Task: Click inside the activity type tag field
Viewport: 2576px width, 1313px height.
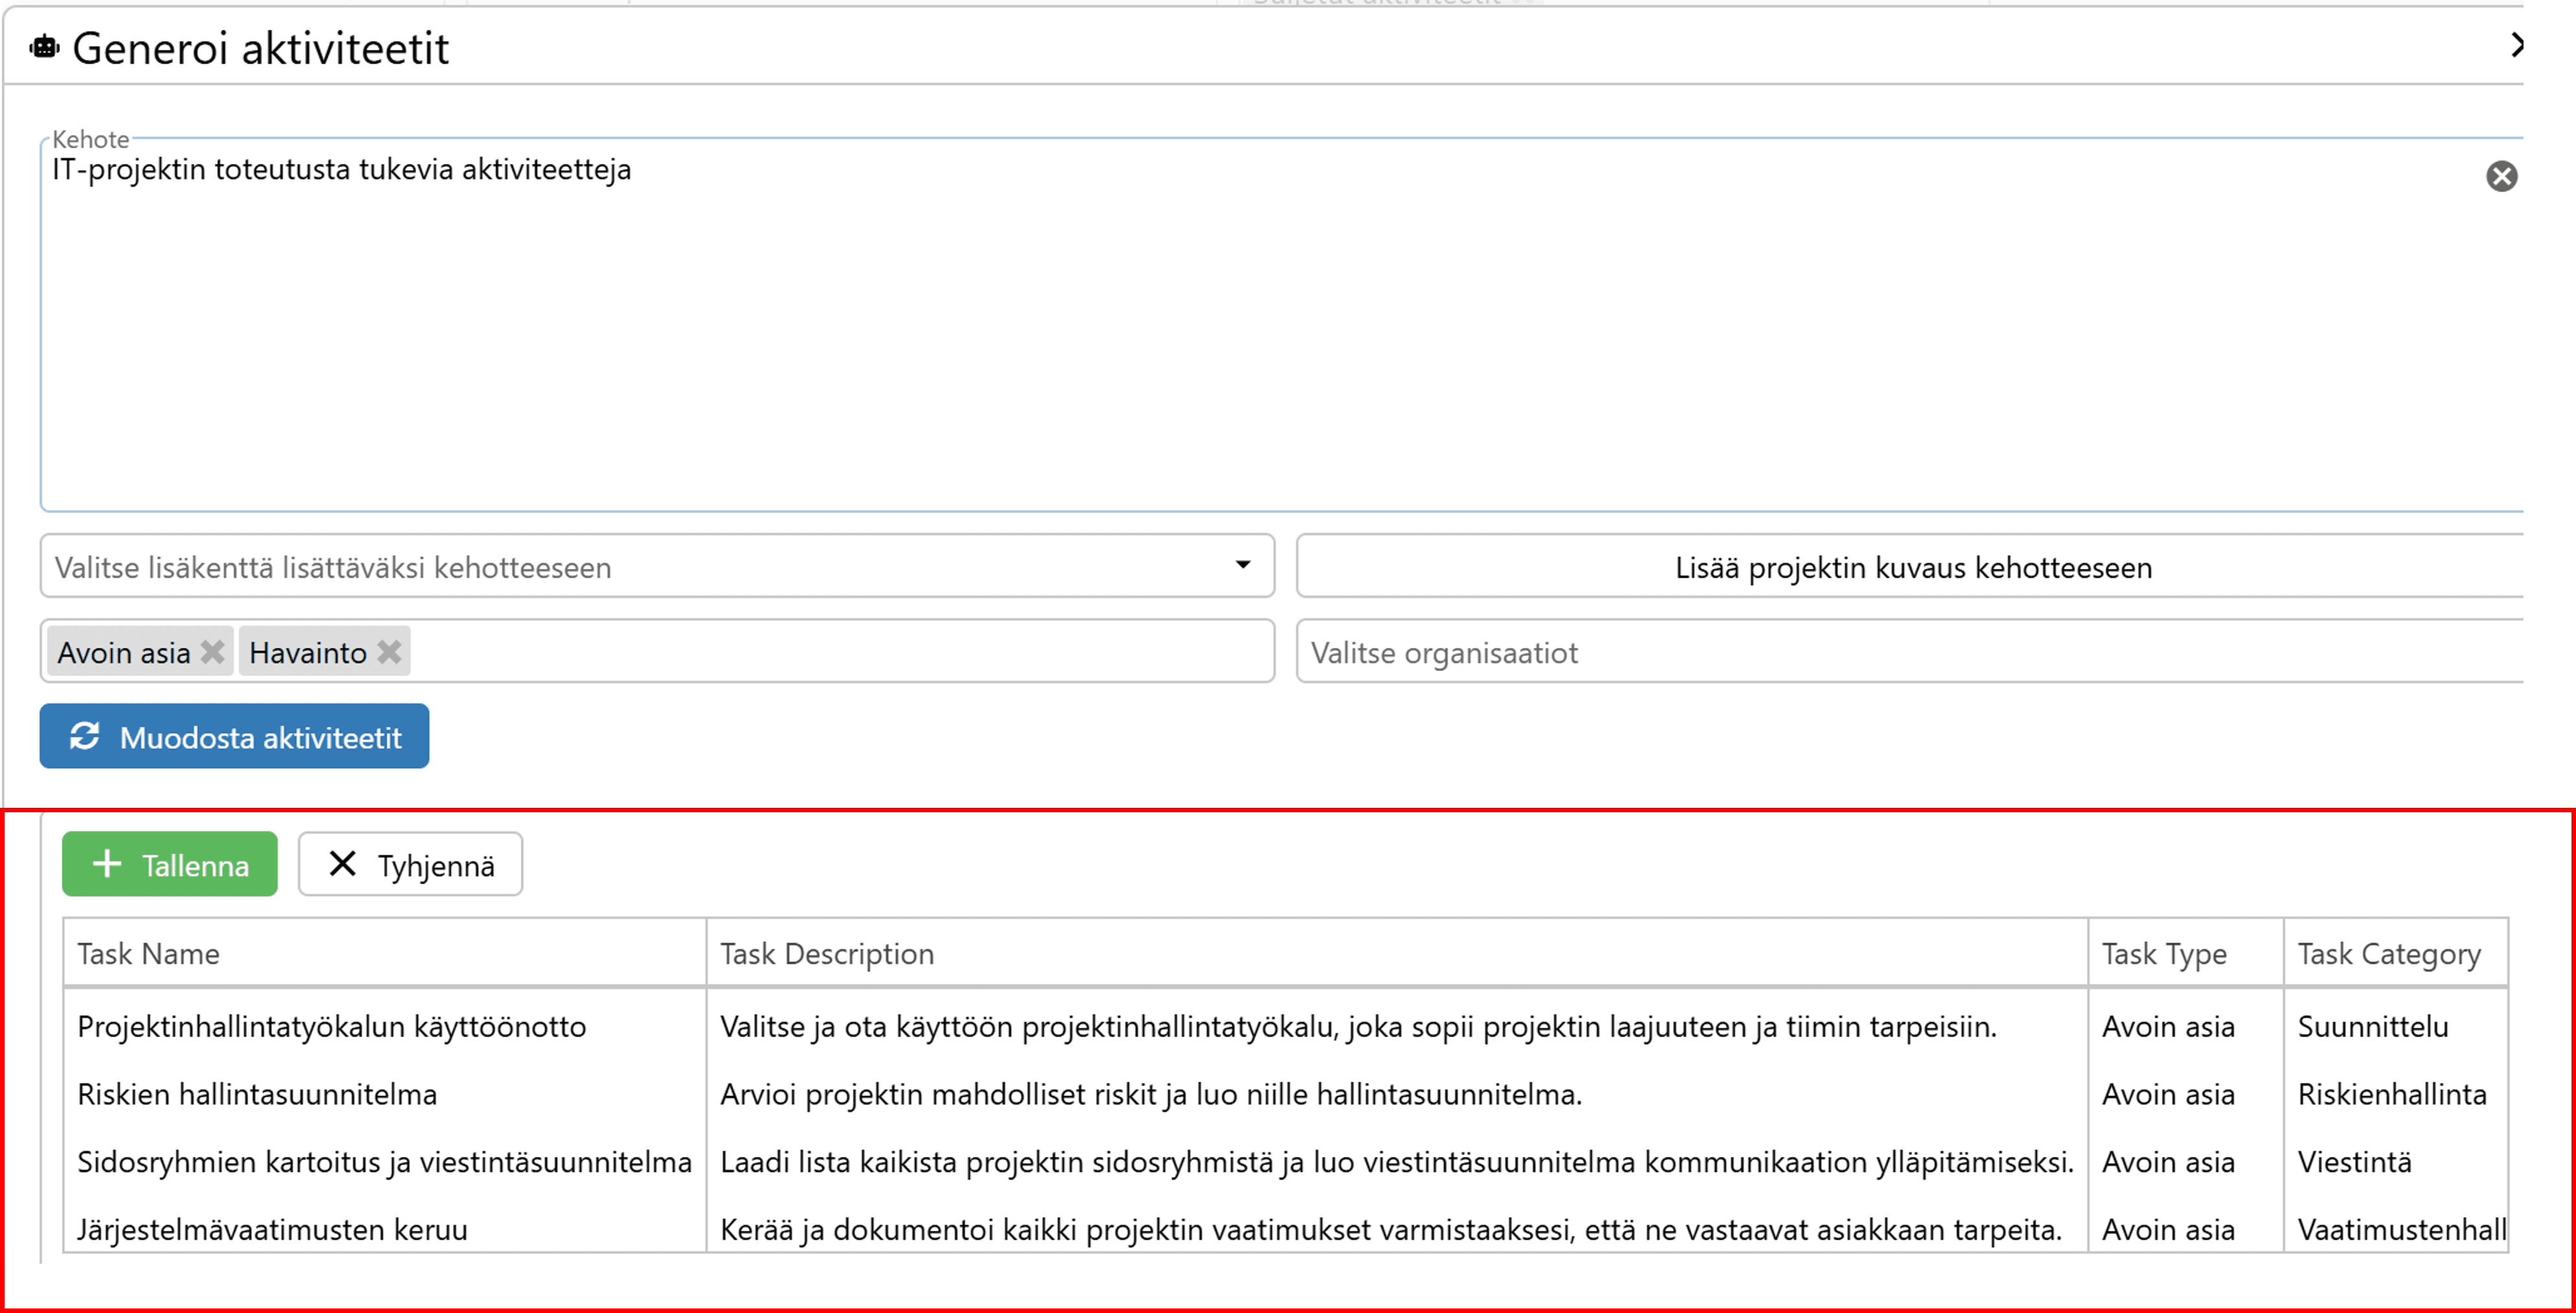Action: tap(840, 652)
